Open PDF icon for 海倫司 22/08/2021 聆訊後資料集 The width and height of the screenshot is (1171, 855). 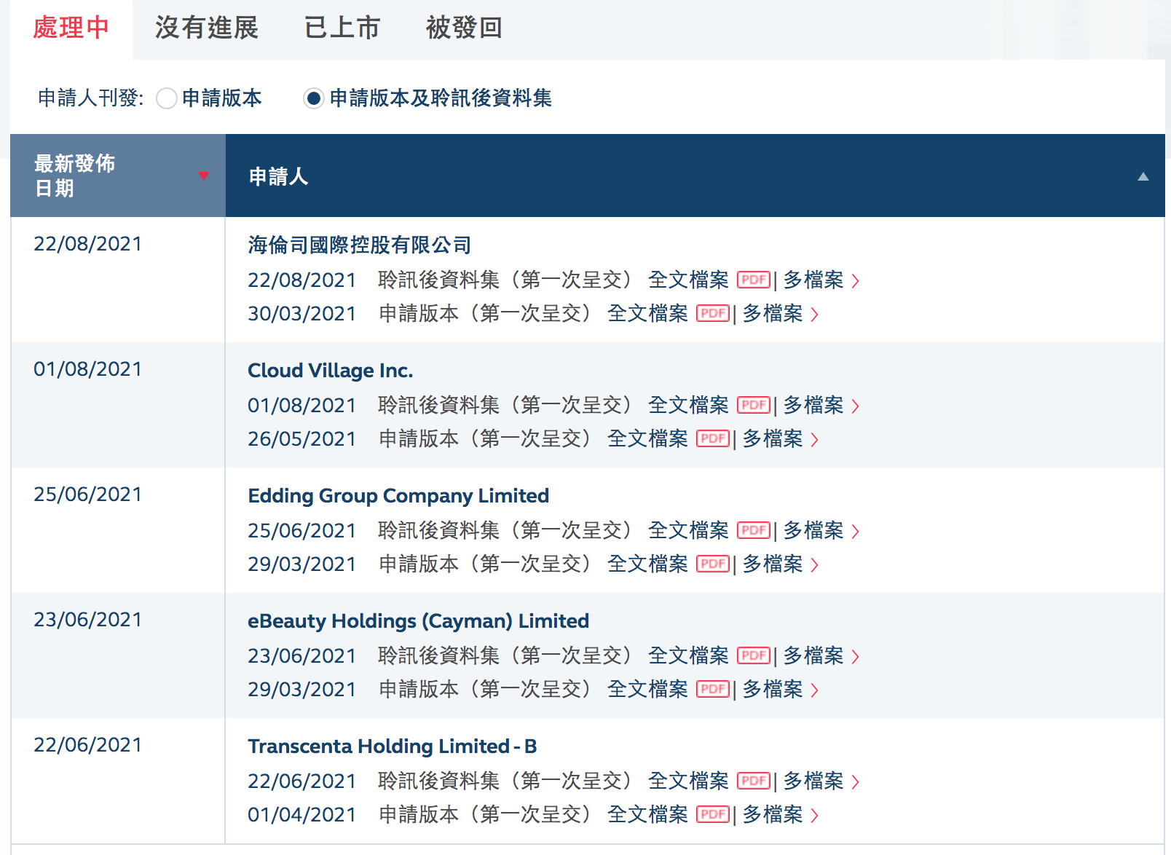pos(754,280)
